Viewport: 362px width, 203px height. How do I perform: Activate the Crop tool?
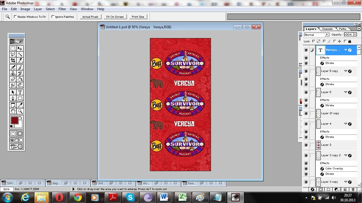tap(13, 60)
